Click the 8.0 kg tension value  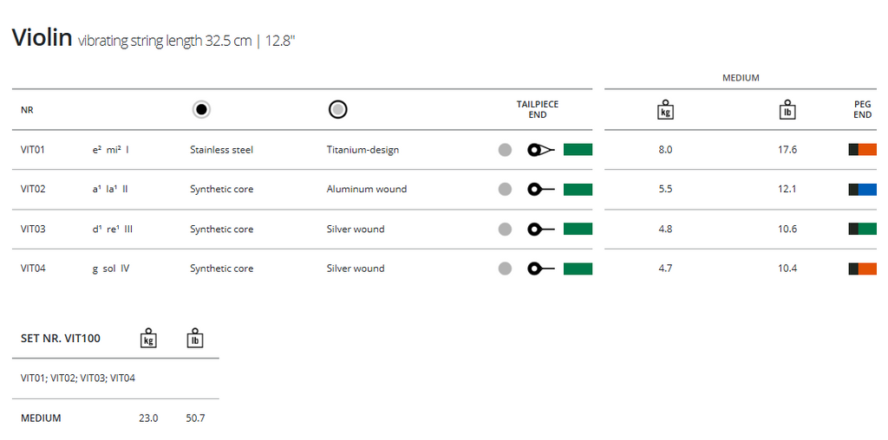[x=665, y=150]
